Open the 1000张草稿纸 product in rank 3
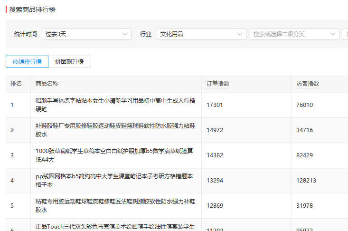The width and height of the screenshot is (348, 231). 114,155
